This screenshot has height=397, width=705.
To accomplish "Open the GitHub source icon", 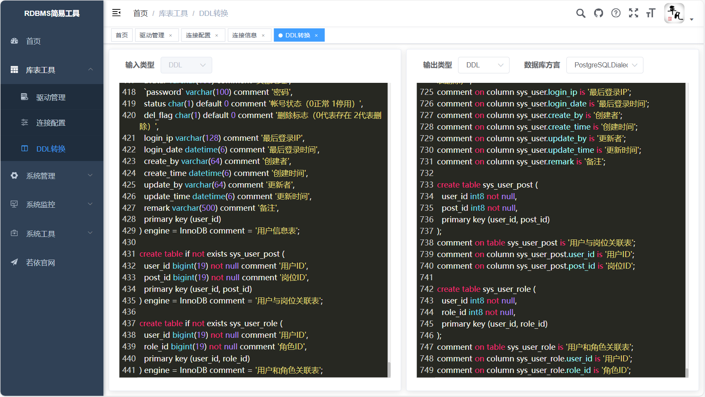I will coord(599,13).
